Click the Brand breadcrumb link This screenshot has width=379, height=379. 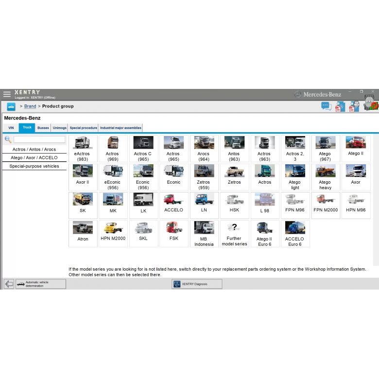tap(30, 106)
